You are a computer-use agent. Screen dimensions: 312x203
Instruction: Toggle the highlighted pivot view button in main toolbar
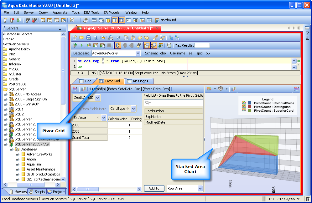[x=122, y=20]
